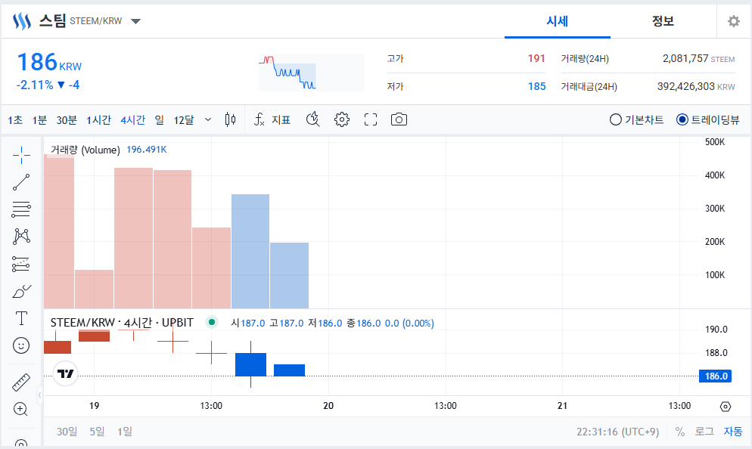Open page settings gear at top right
The height and width of the screenshot is (449, 752).
[734, 21]
